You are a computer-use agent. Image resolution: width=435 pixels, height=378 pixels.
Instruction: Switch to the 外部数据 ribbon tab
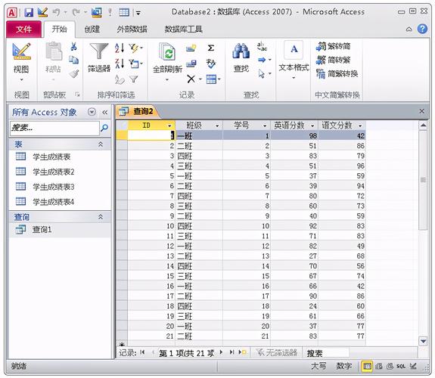tap(132, 29)
